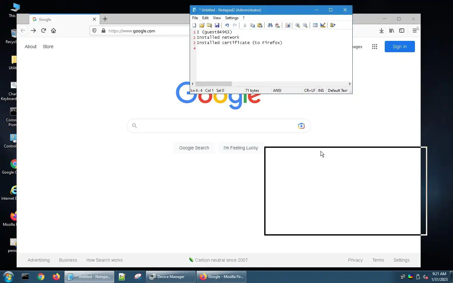The image size is (453, 283).
Task: Open the View menu in Notepad2
Action: pos(217,18)
